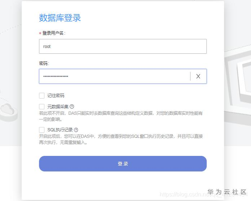This screenshot has width=251, height=201.
Task: Toggle the 元数据采集 checkbox
Action: pos(42,106)
